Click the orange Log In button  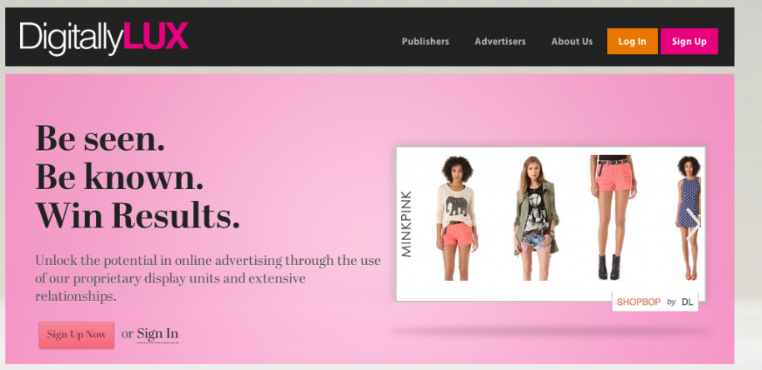[632, 42]
